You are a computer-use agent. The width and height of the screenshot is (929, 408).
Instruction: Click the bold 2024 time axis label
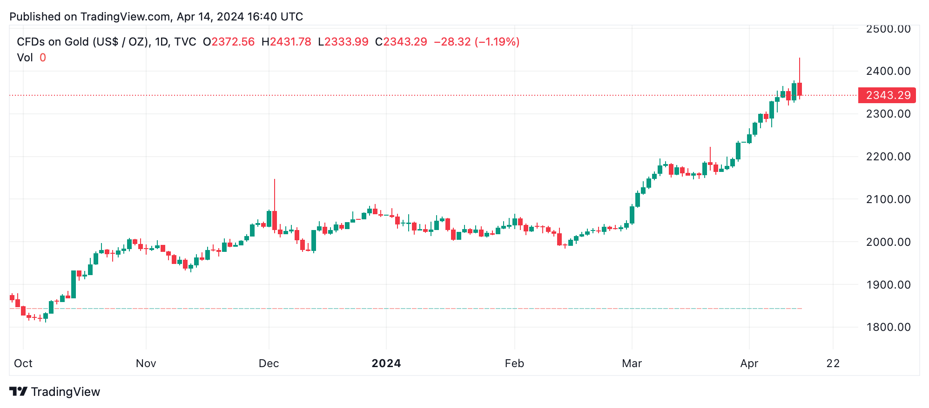386,363
